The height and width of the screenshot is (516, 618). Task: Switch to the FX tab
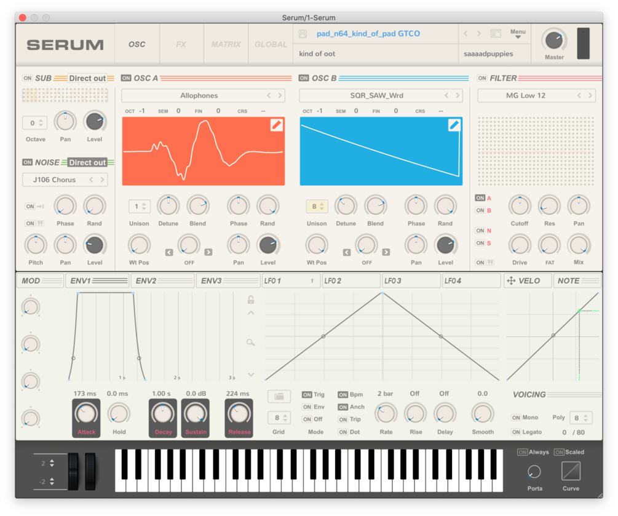click(181, 44)
